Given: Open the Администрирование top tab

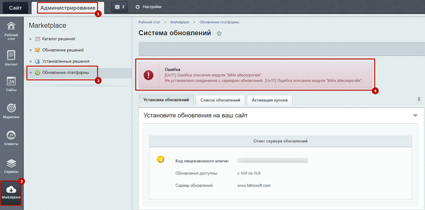Looking at the screenshot, I should [x=68, y=8].
